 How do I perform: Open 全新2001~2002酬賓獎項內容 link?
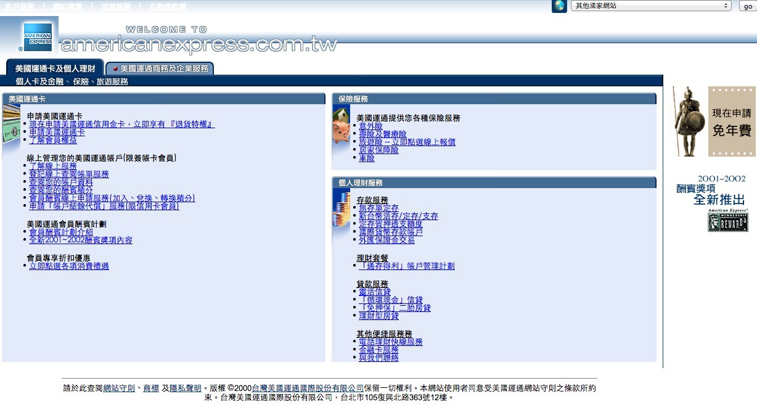click(x=81, y=240)
